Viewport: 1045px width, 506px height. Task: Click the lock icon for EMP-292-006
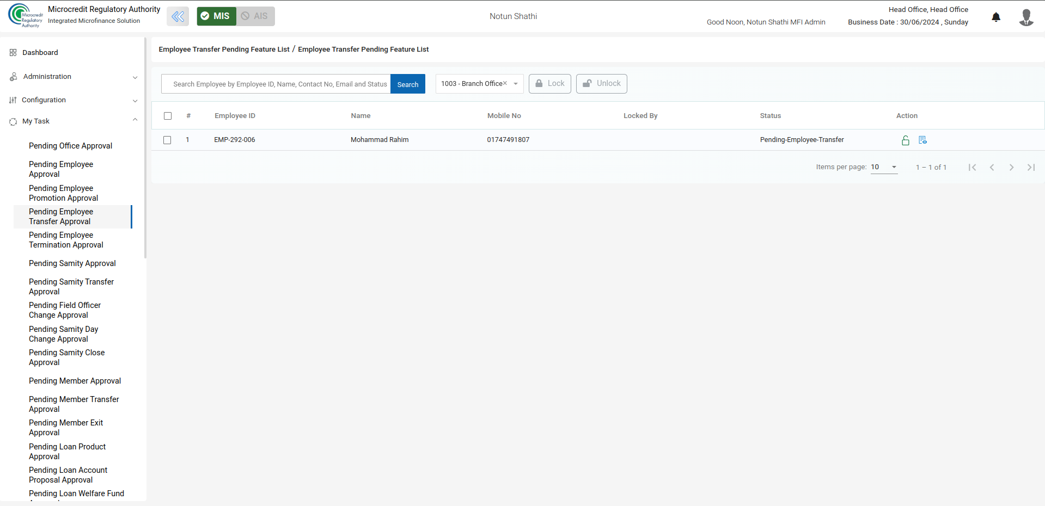coord(906,140)
